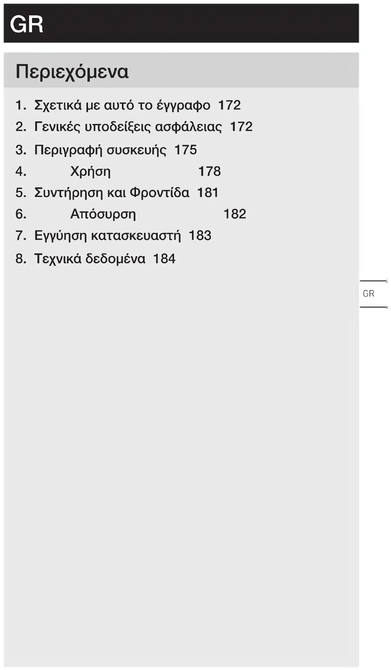The image size is (391, 670).
Task: Select page number 181 in the contents
Action: pos(208,193)
